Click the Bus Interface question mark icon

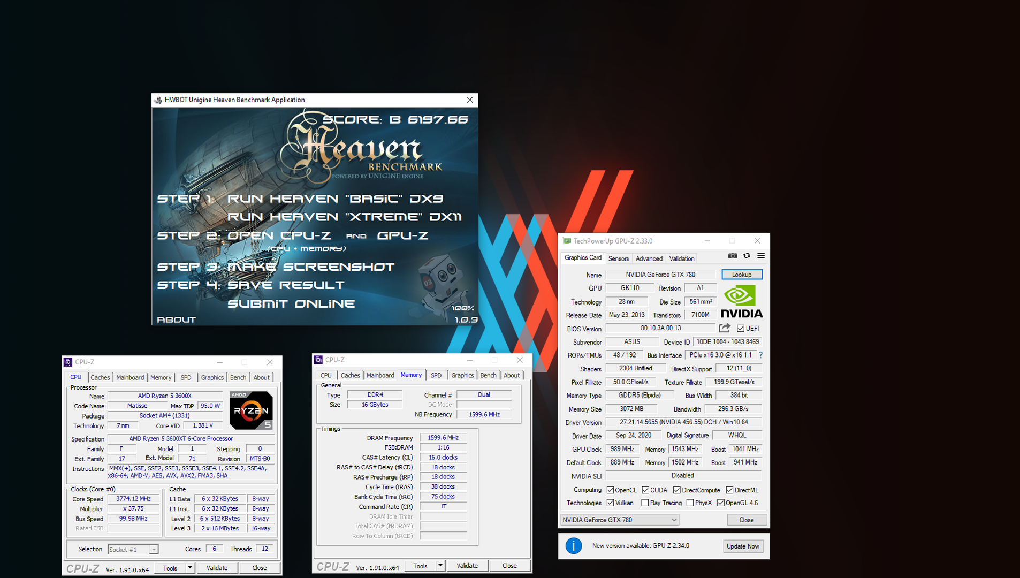pyautogui.click(x=760, y=355)
